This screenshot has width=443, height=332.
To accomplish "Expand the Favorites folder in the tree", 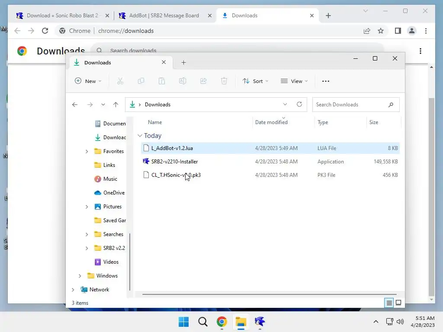I will coord(87,151).
